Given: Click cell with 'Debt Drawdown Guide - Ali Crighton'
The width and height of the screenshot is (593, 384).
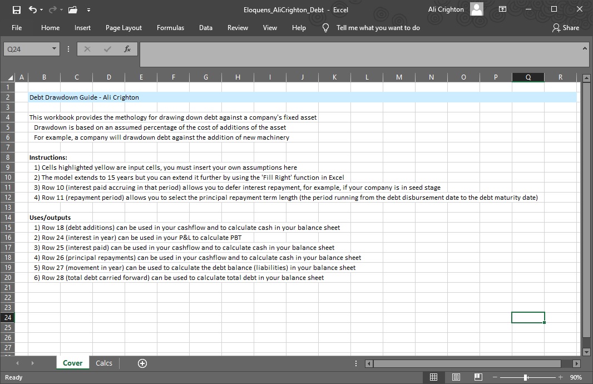Looking at the screenshot, I should coord(84,97).
